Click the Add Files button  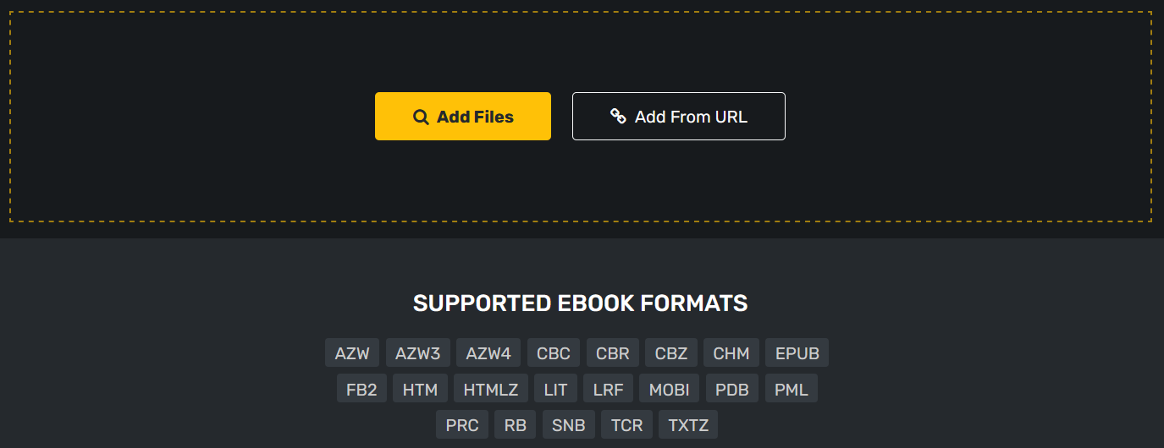tap(463, 117)
